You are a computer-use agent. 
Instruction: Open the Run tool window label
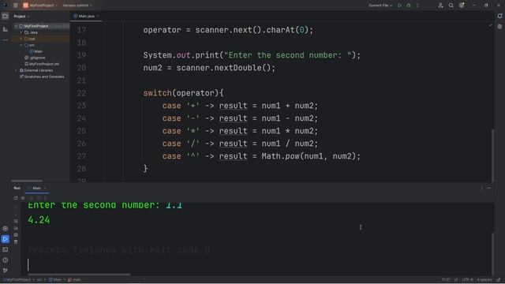(17, 188)
